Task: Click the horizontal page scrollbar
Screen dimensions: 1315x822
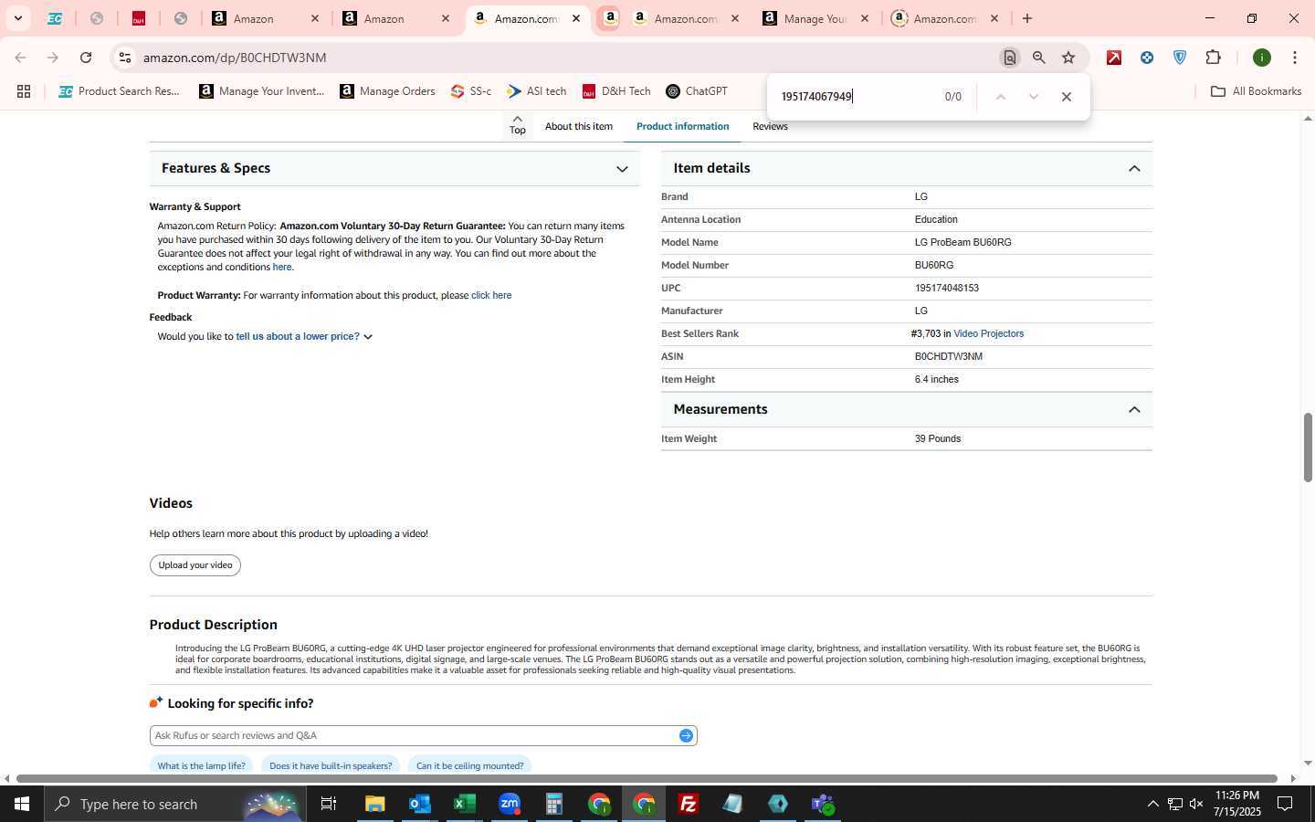Action: click(x=647, y=779)
